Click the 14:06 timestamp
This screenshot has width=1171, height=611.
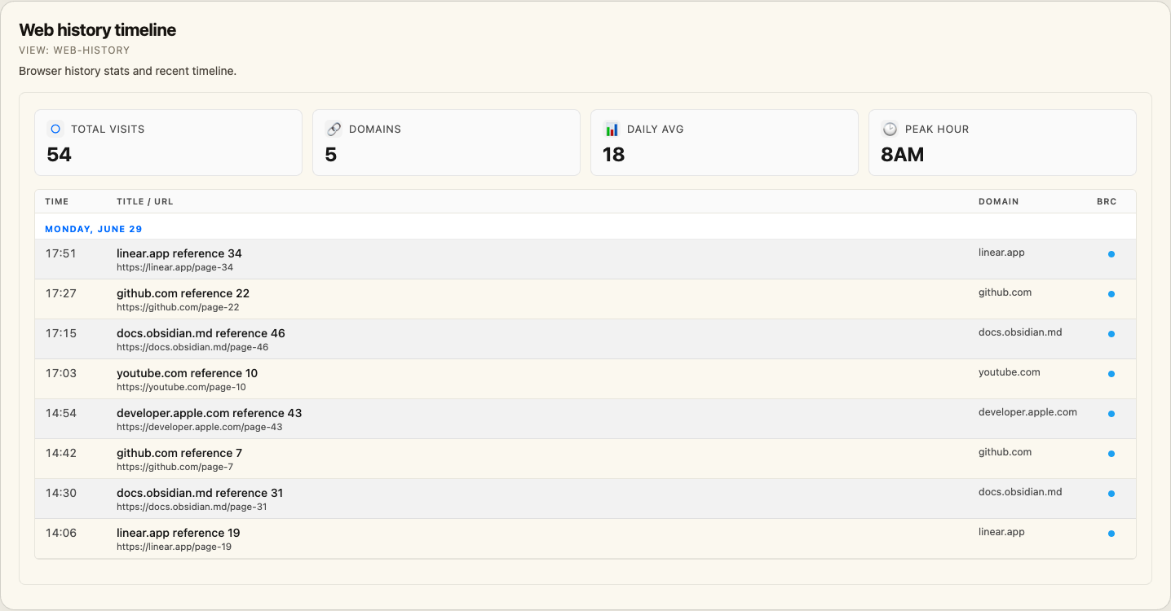(x=61, y=533)
